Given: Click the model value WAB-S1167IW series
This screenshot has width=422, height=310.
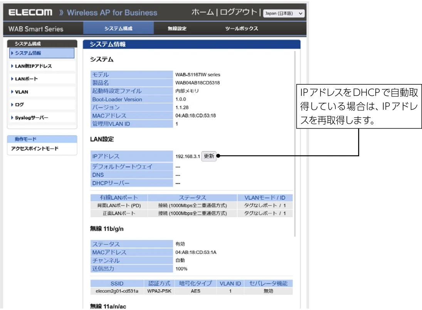Looking at the screenshot, I should point(198,74).
